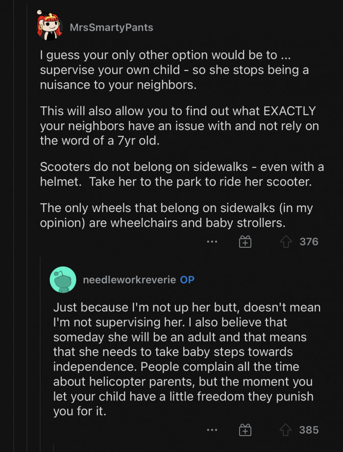Open the options menu for MrsSmartyPants's comment

pyautogui.click(x=212, y=241)
